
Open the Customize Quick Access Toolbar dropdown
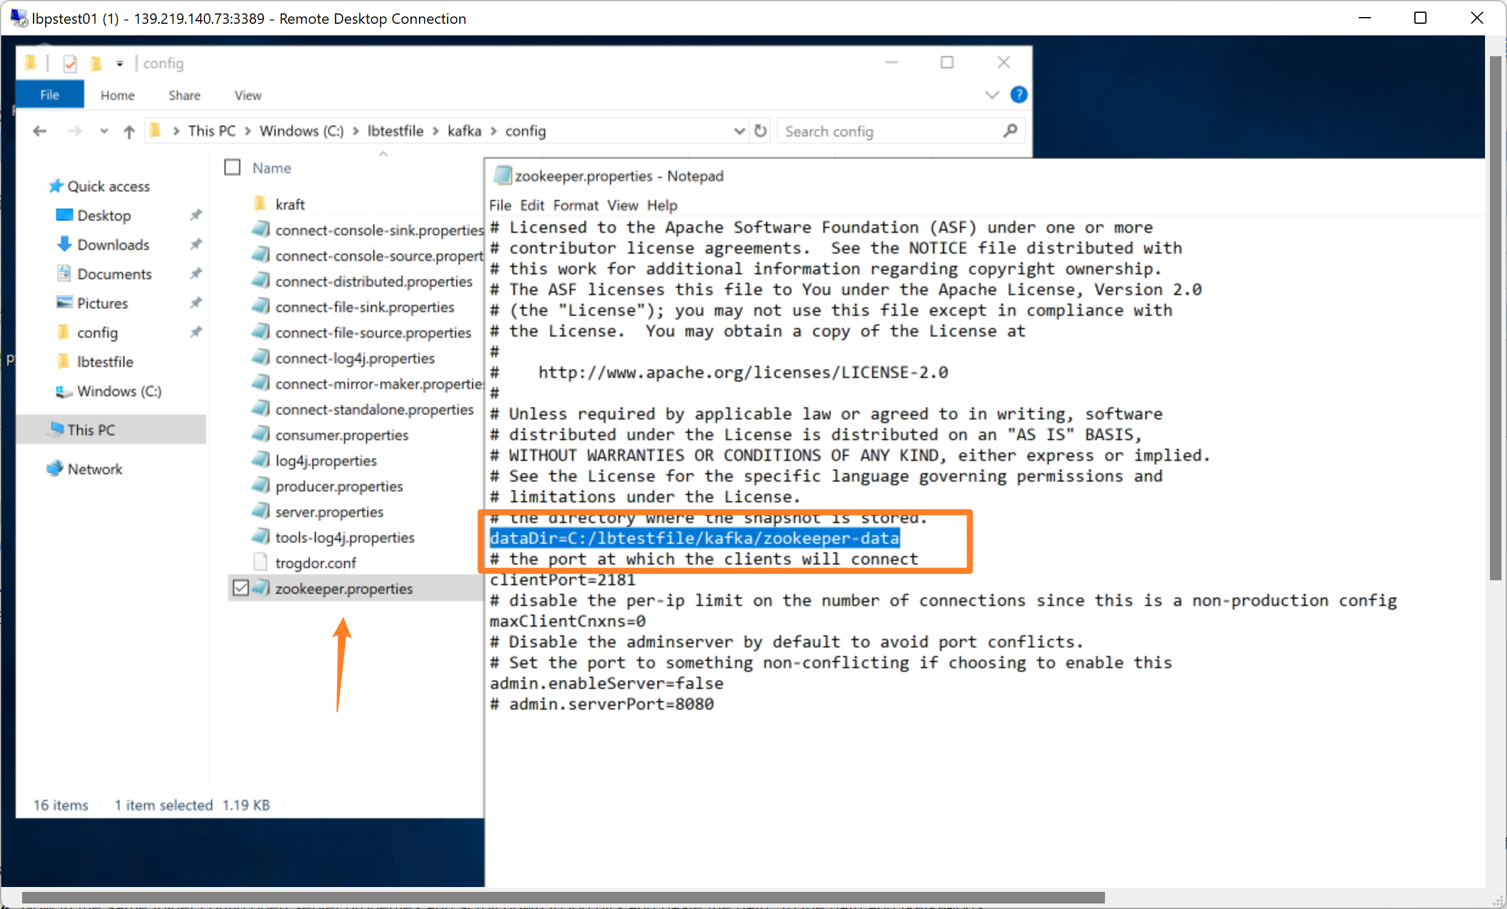point(120,63)
